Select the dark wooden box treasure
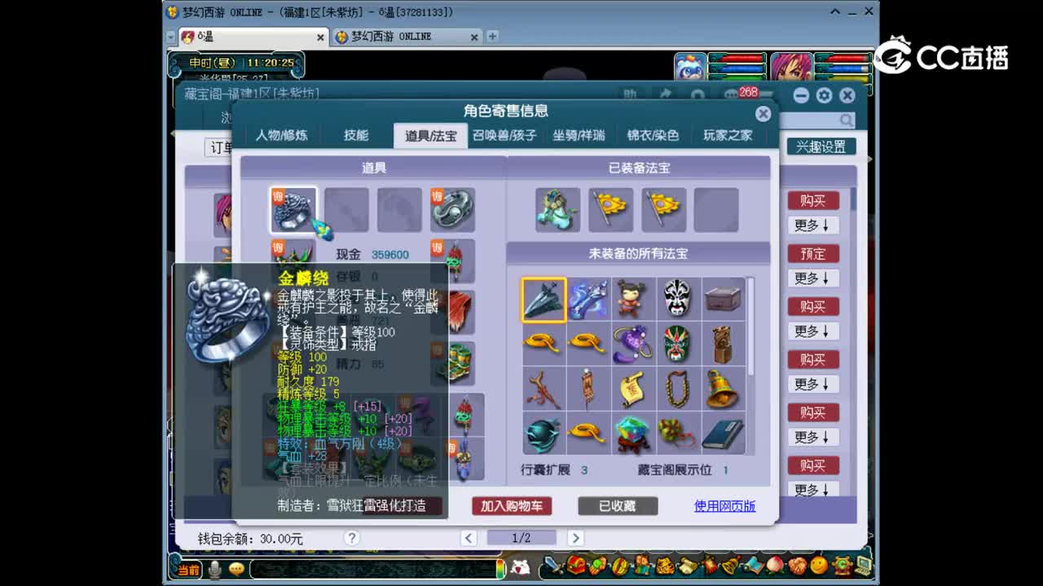 723,300
